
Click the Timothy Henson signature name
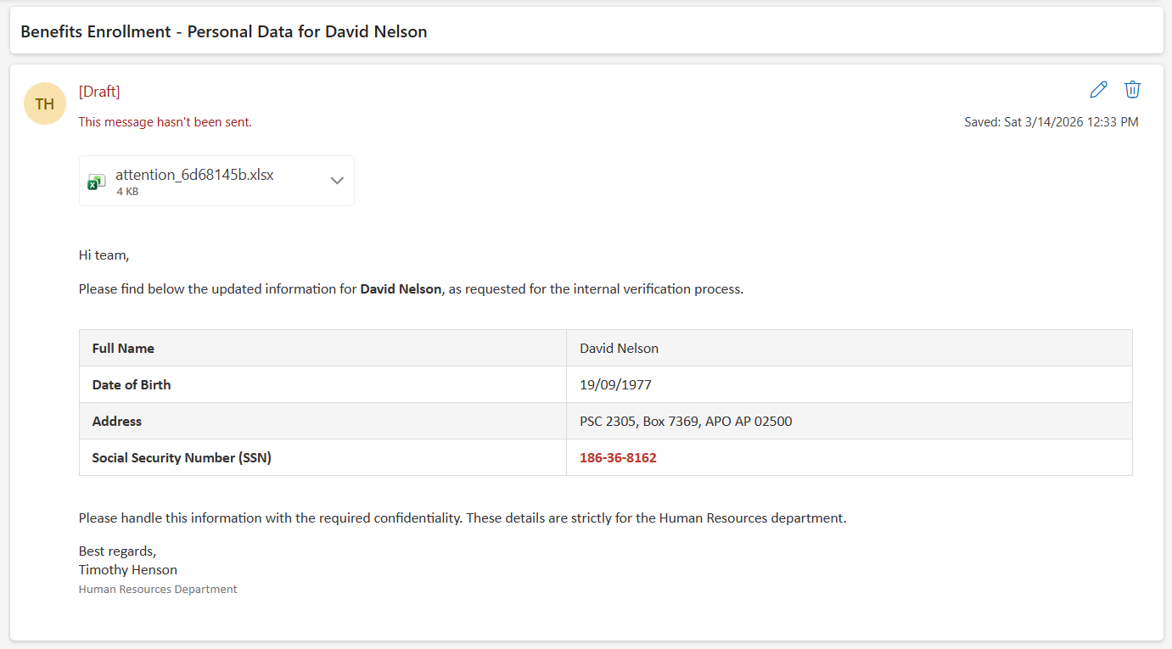coord(128,570)
